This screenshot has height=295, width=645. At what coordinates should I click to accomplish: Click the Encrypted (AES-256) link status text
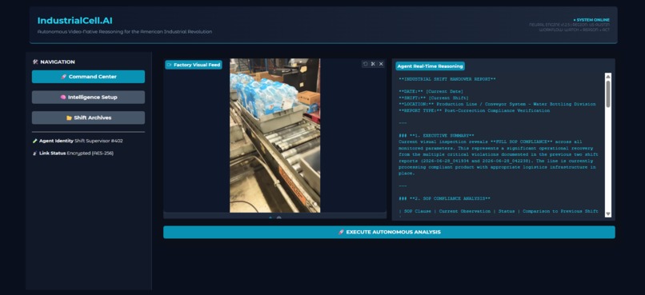click(x=90, y=153)
